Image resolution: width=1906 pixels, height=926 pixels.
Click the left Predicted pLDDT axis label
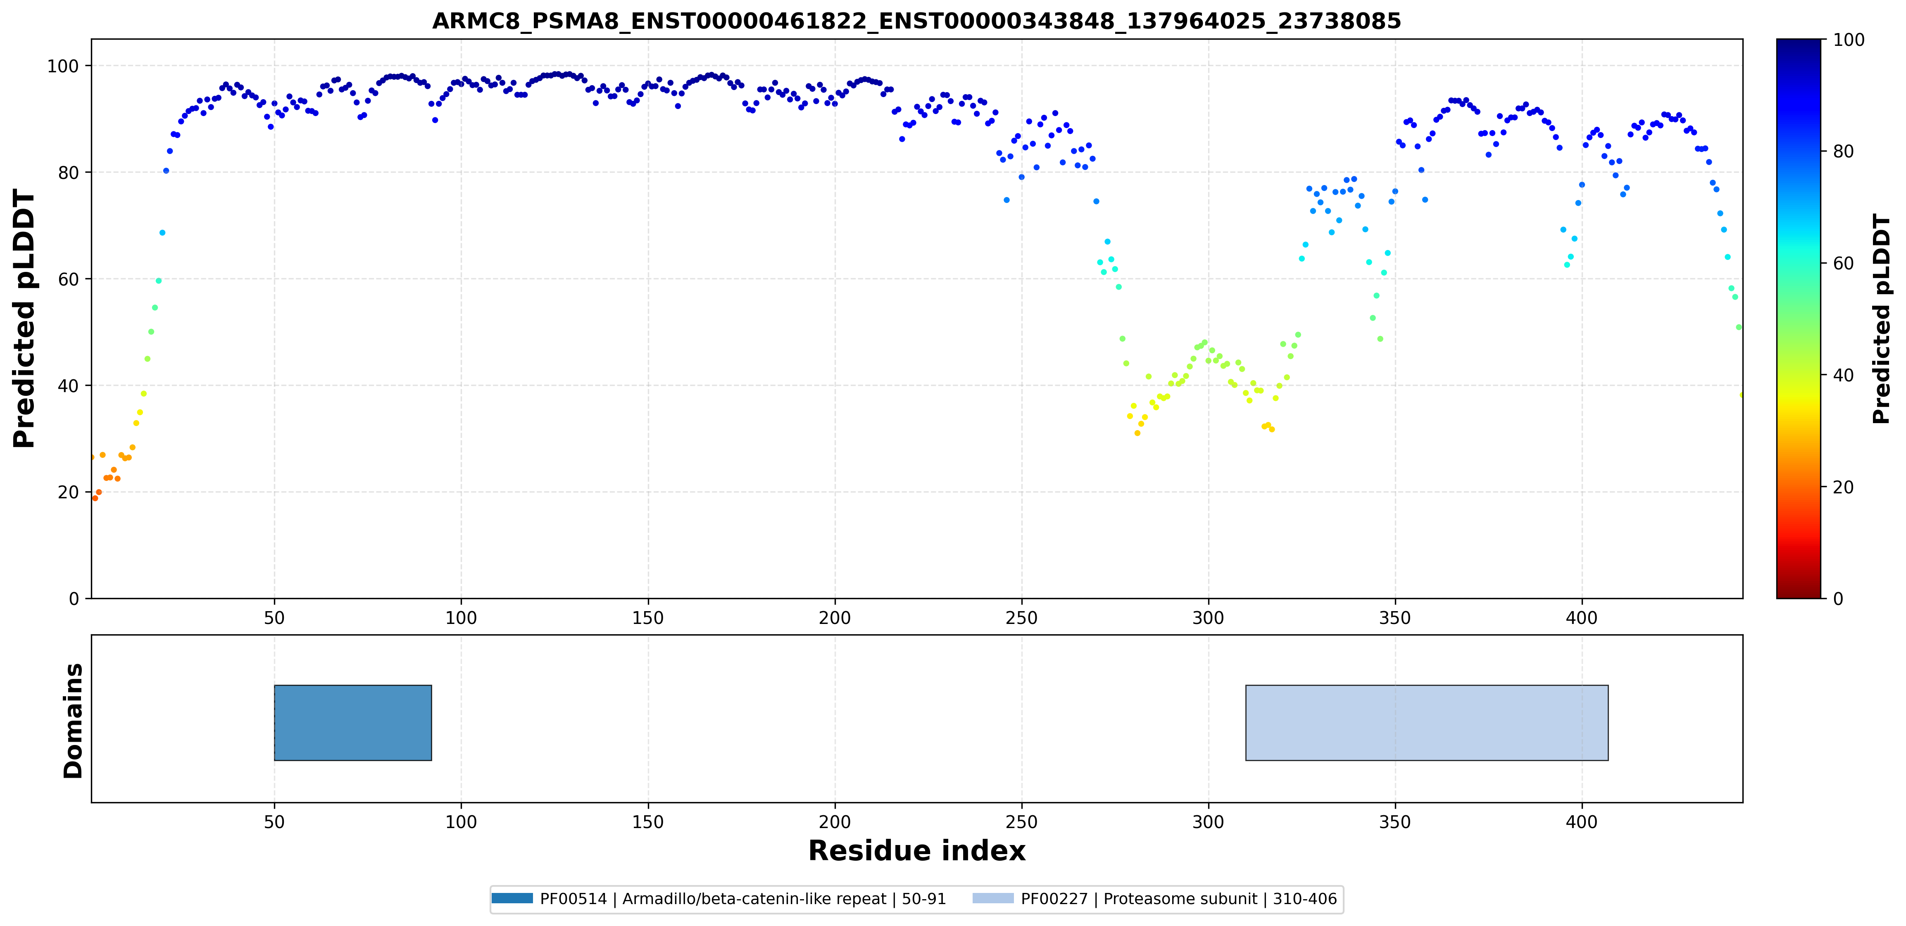pos(24,318)
